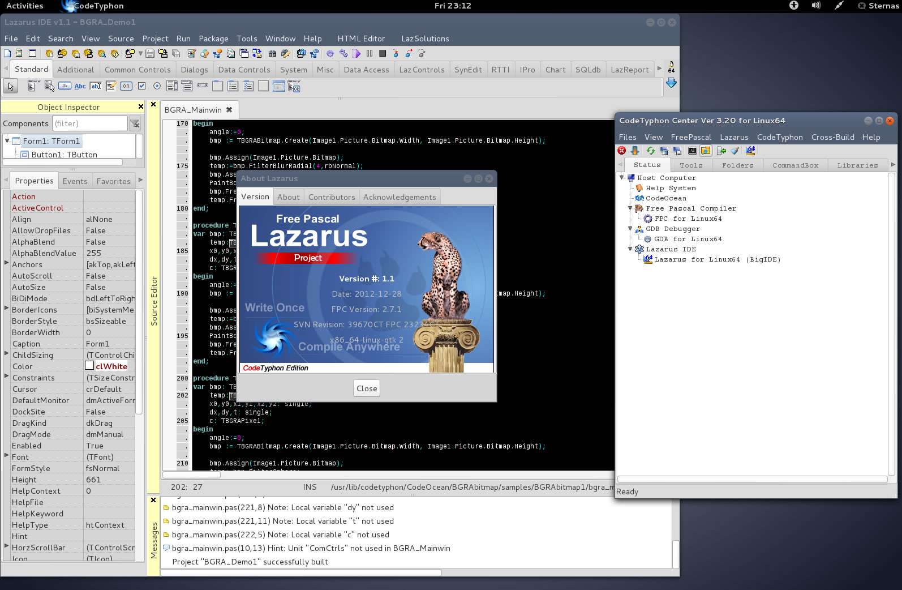The height and width of the screenshot is (590, 902).
Task: Click the white Color property swatch
Action: (89, 366)
